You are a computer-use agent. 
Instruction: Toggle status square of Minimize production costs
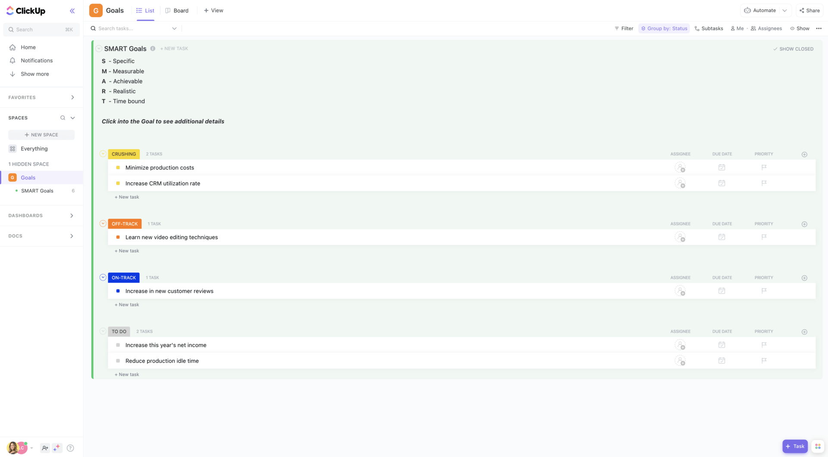pyautogui.click(x=118, y=167)
